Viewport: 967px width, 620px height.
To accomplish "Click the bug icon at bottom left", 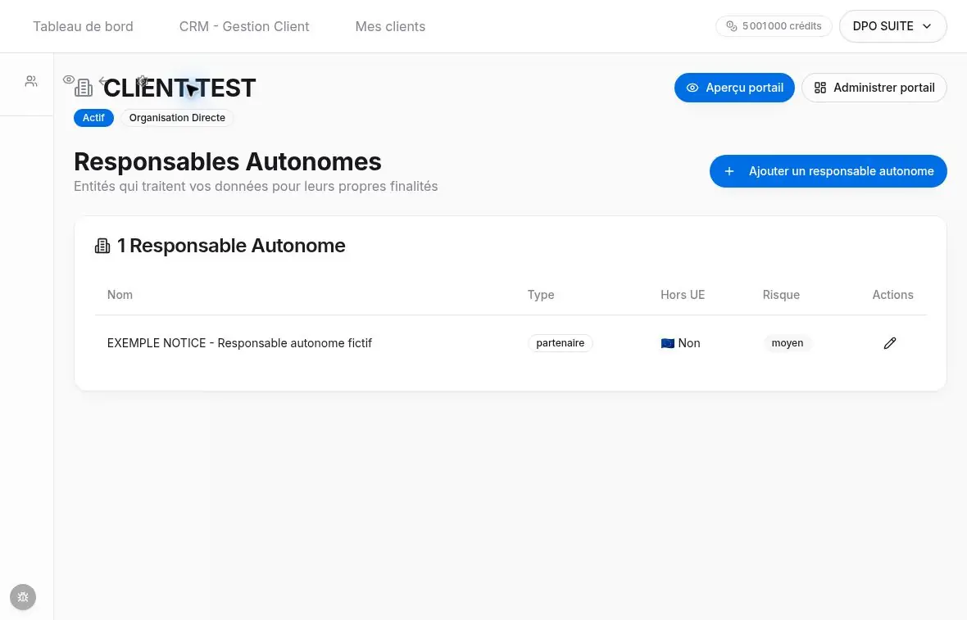I will pyautogui.click(x=23, y=597).
